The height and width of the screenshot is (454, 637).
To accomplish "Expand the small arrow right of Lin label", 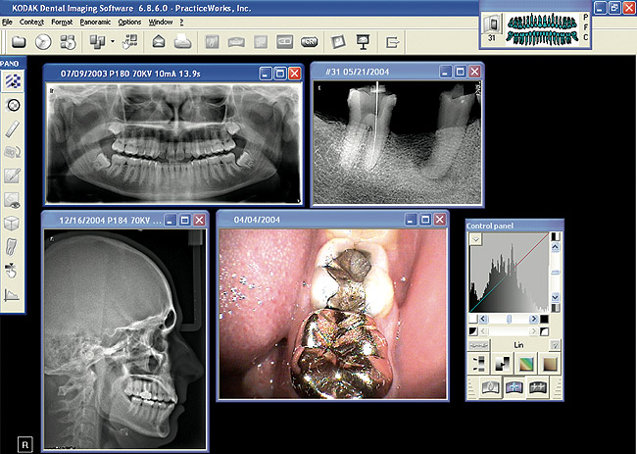I will (x=556, y=343).
